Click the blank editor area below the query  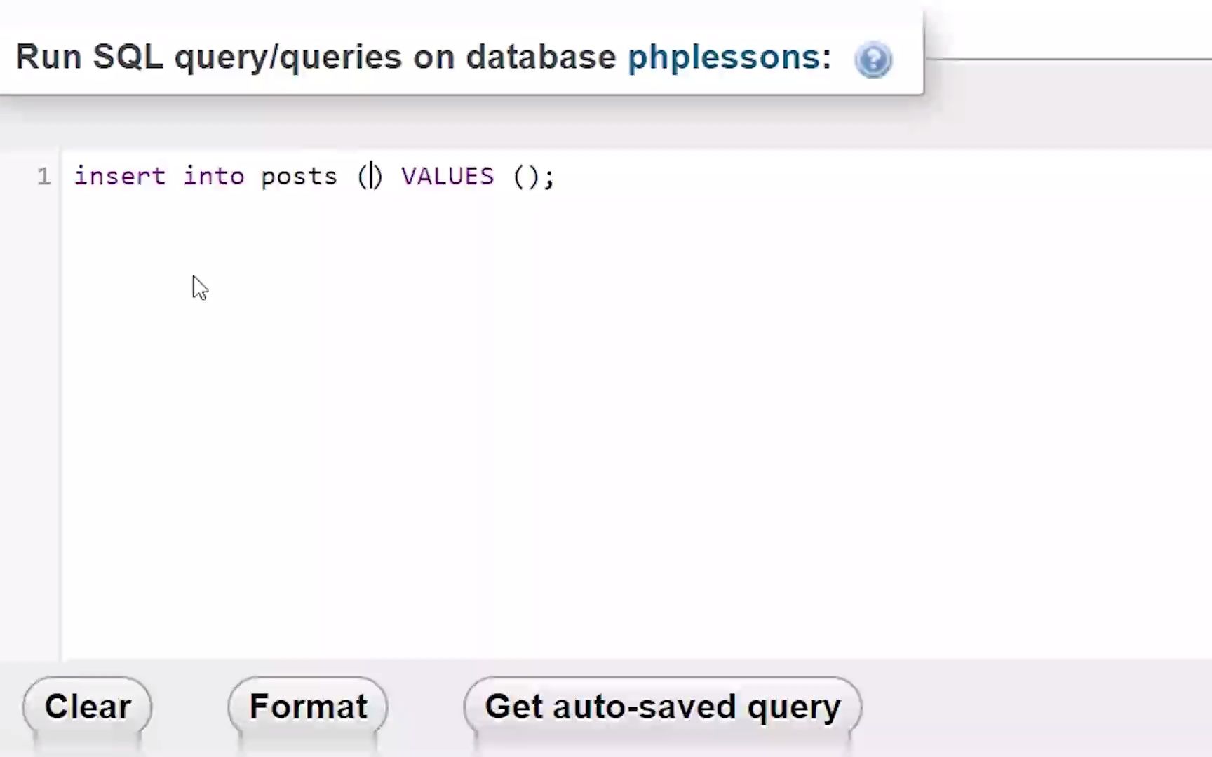tap(561, 421)
